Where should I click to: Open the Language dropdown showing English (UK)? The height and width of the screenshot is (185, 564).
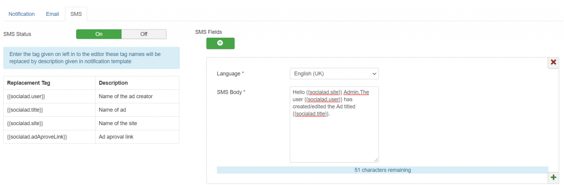coord(334,74)
